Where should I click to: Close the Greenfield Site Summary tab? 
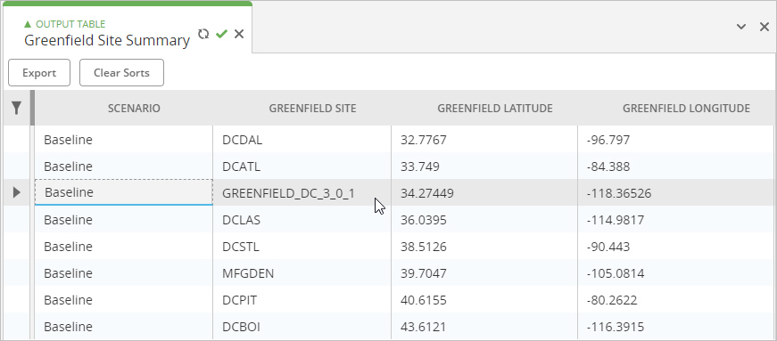239,34
